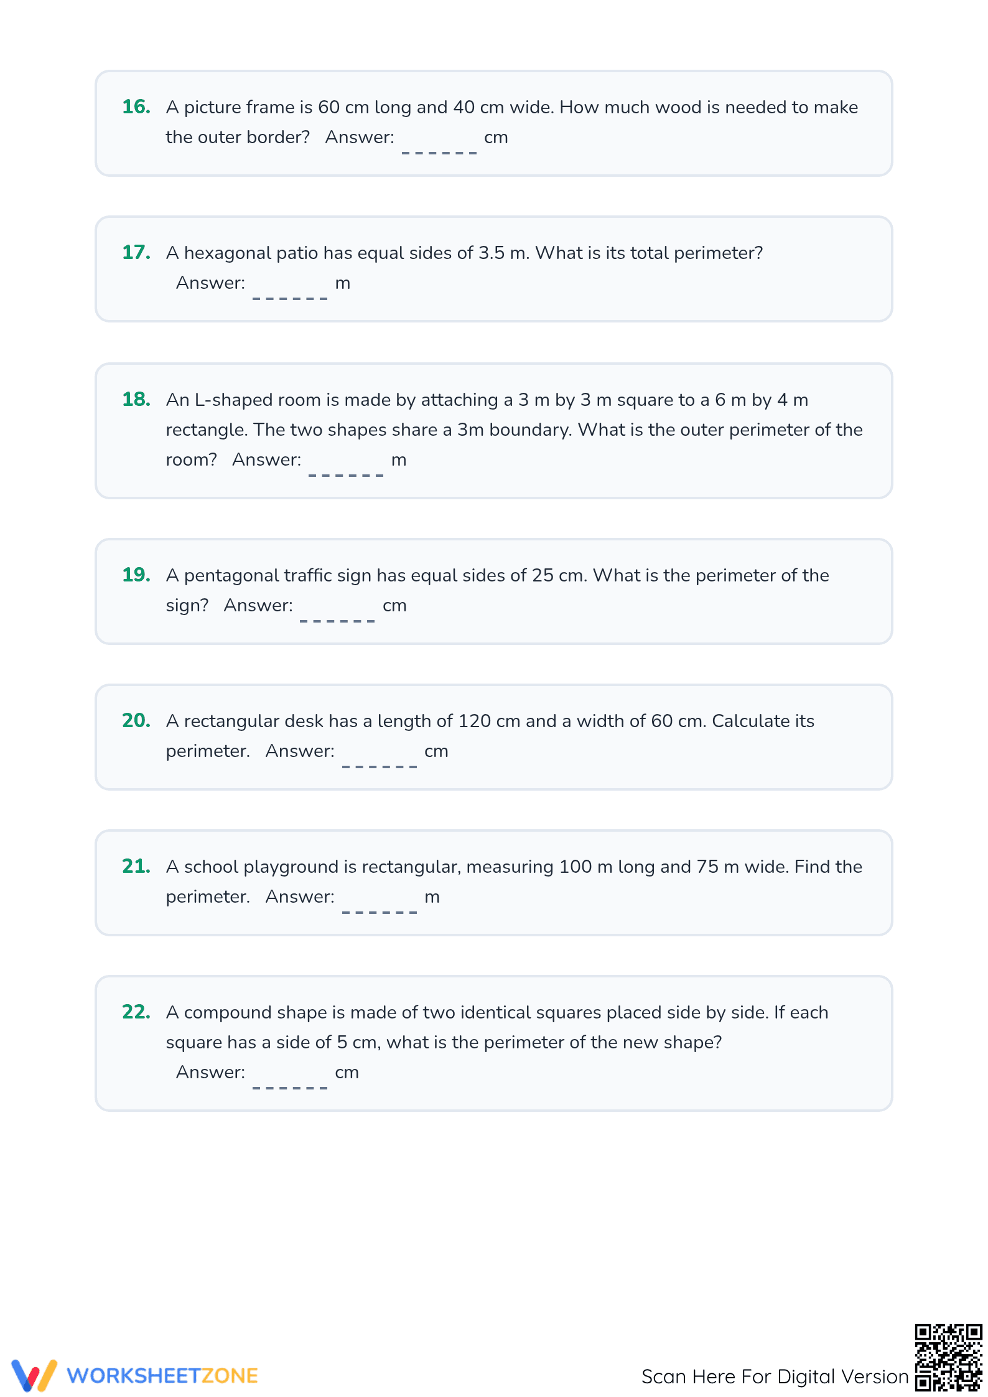
Task: Select the green number 17 label
Action: pyautogui.click(x=136, y=252)
